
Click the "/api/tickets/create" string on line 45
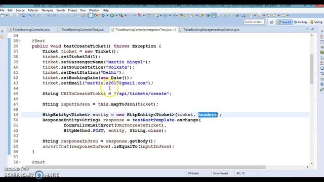point(141,94)
